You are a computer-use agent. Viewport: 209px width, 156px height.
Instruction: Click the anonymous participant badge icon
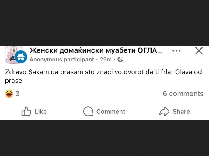[x=21, y=57]
